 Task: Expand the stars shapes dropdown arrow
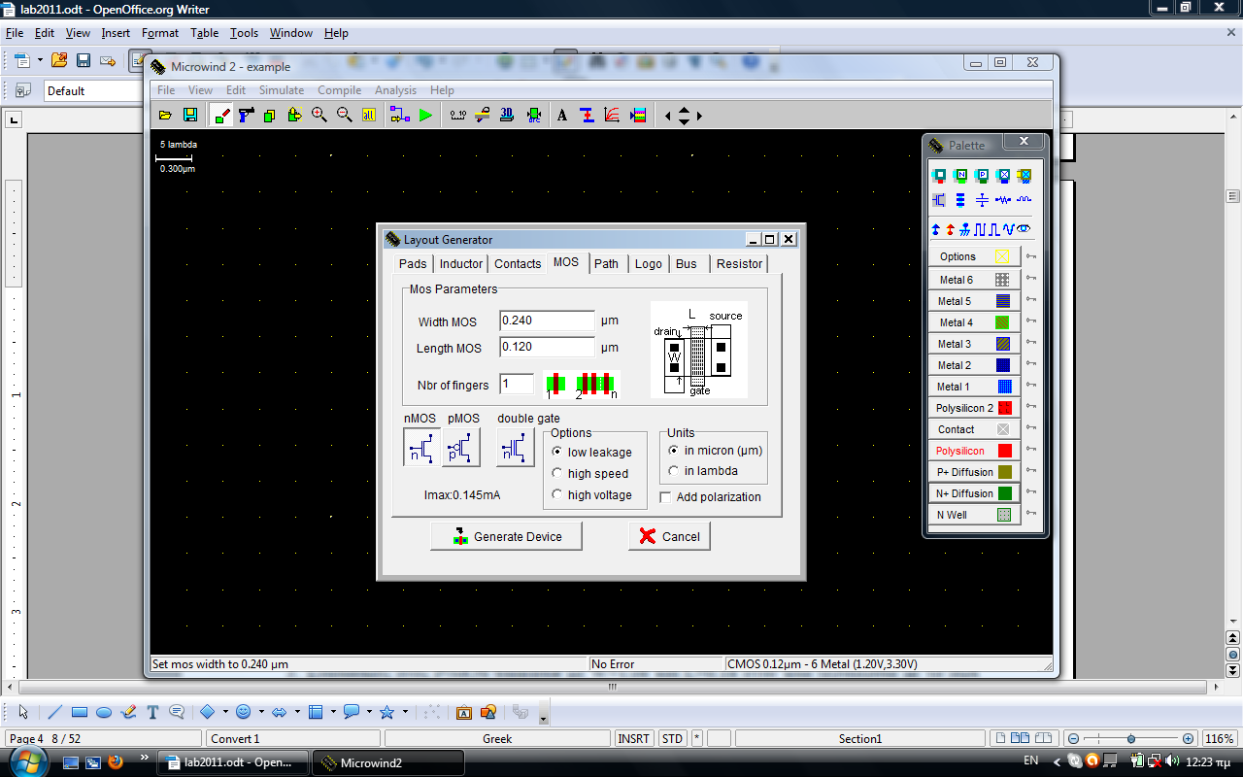[x=405, y=712]
